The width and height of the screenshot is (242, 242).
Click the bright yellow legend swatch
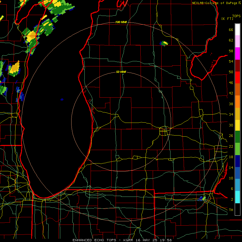point(237,125)
